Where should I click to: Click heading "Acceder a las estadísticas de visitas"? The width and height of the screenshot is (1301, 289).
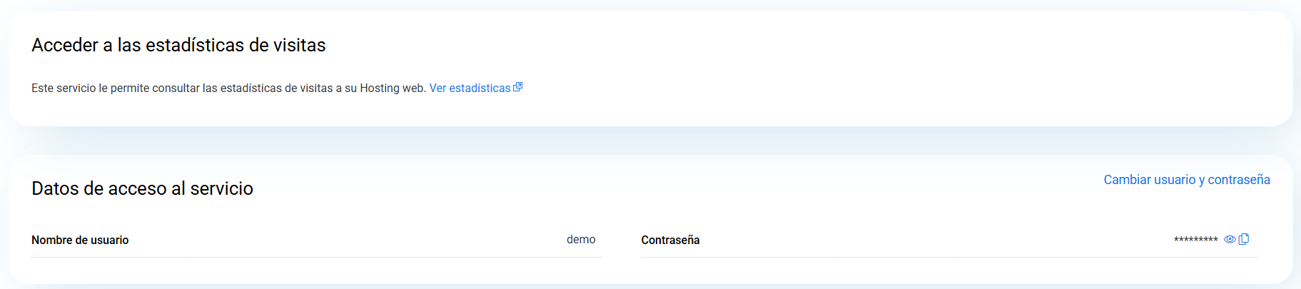[x=178, y=46]
